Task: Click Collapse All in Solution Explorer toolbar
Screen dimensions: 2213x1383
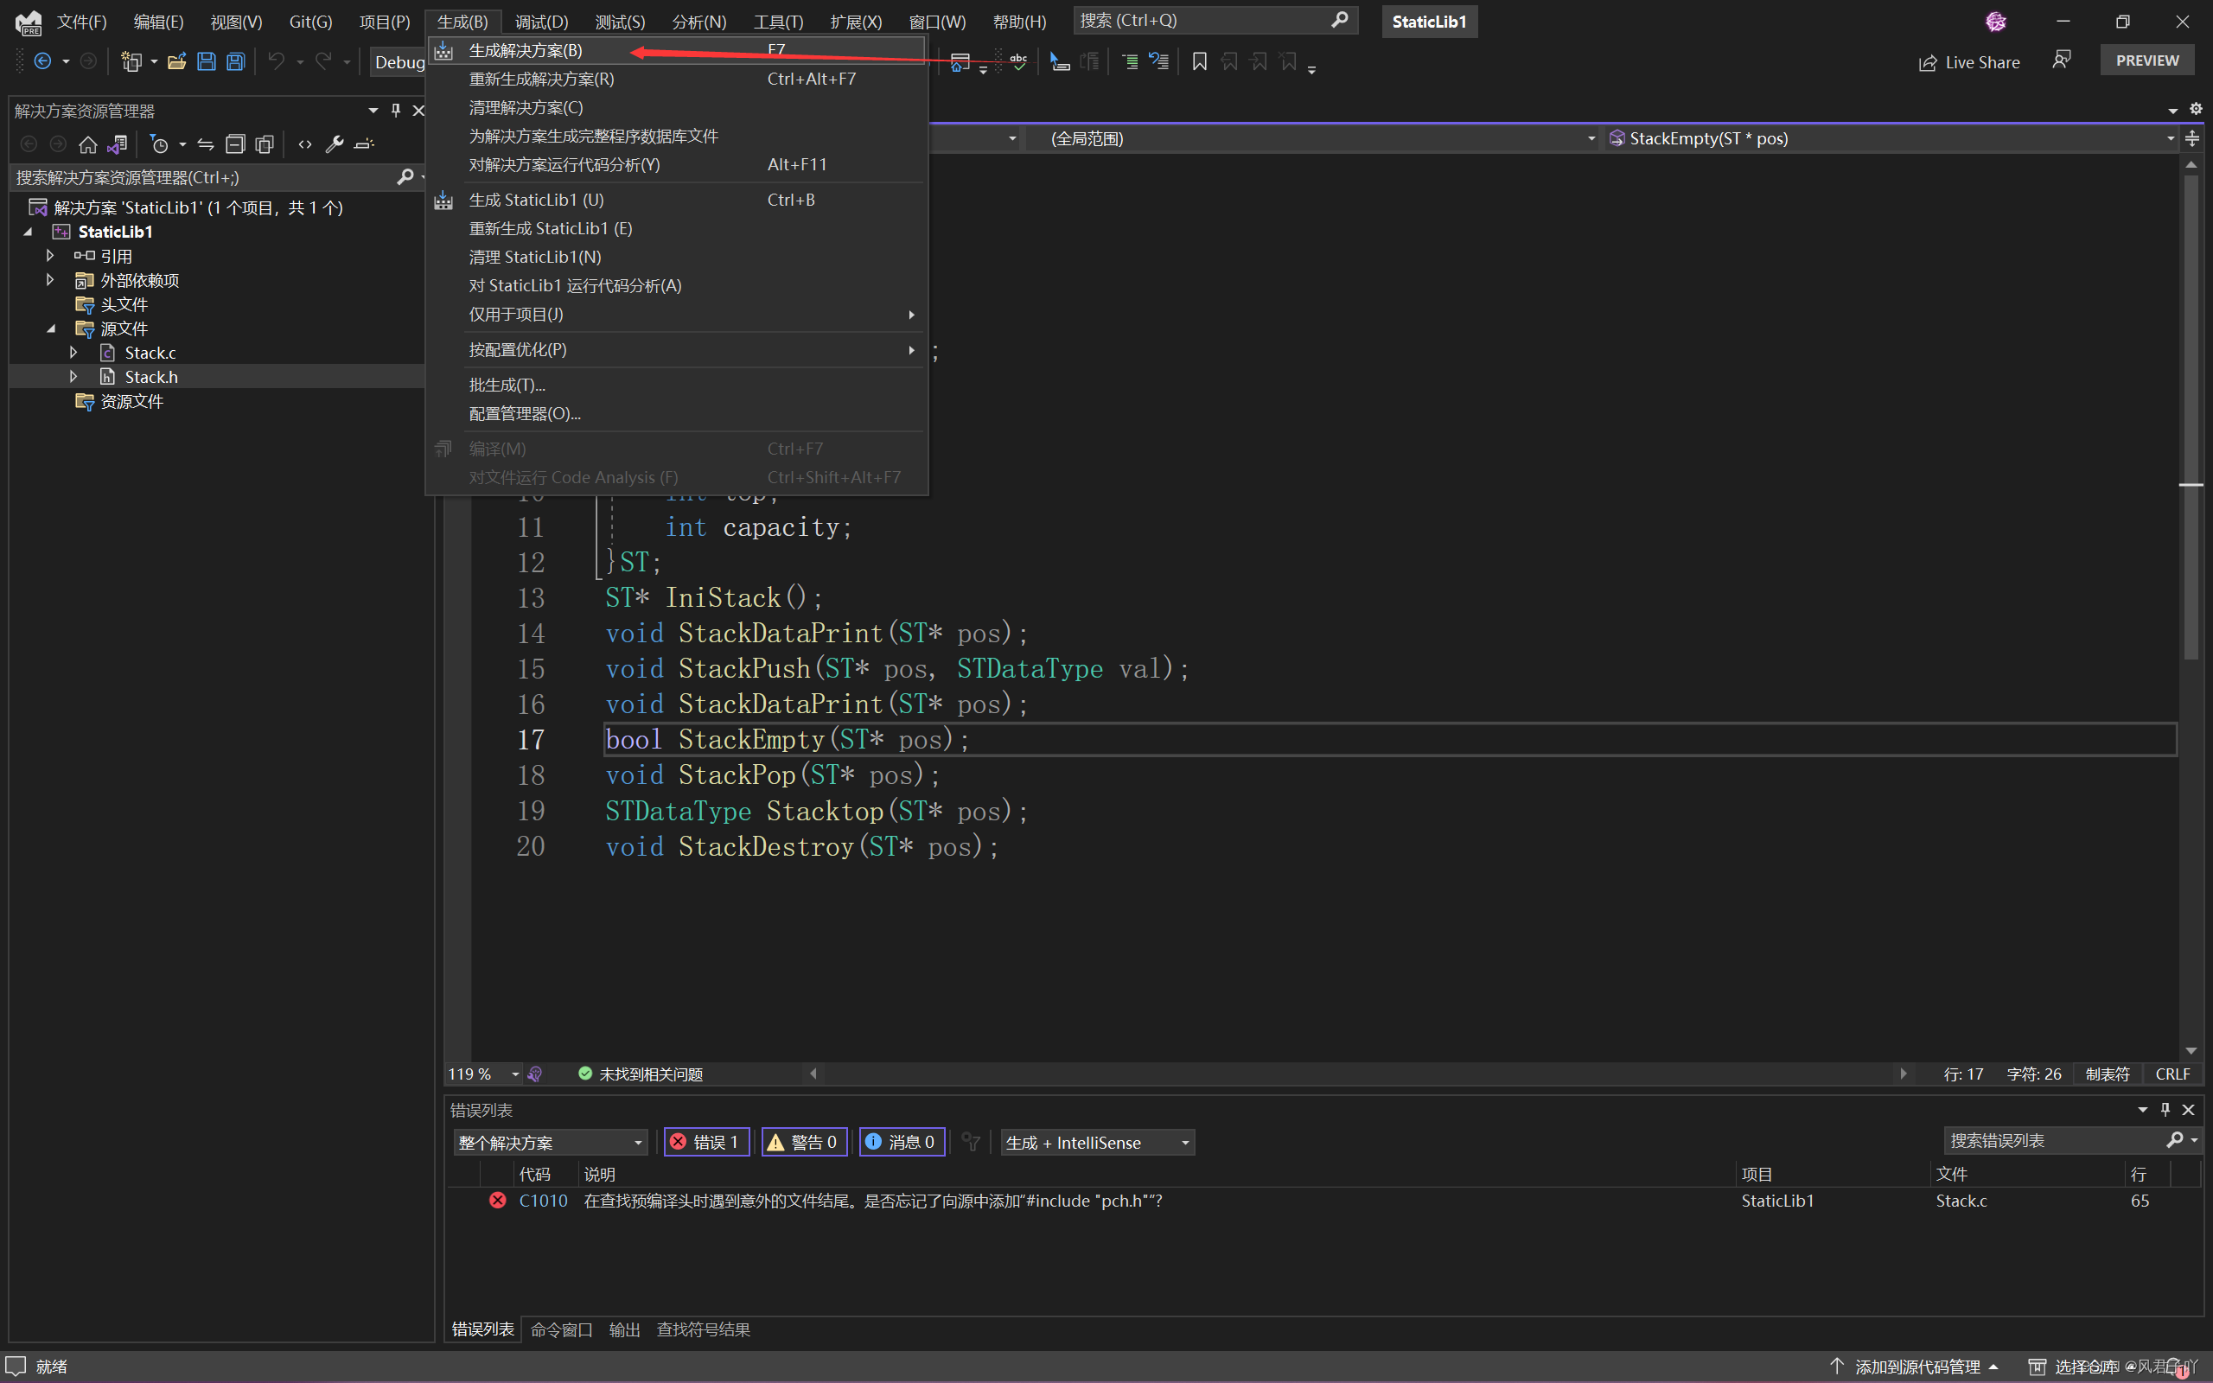Action: click(235, 143)
